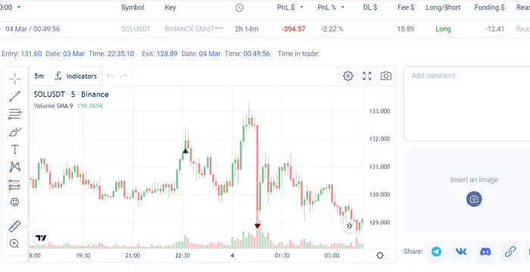Toggle fullscreen chart mode
This screenshot has height=272, width=530.
[x=366, y=76]
